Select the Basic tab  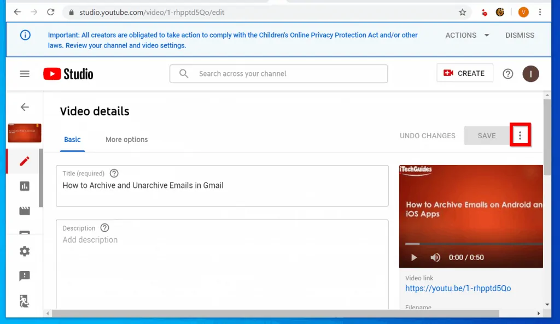[x=72, y=139]
